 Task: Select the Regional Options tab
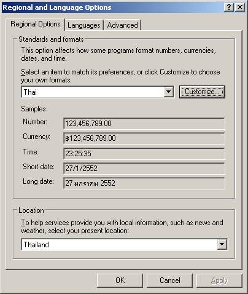point(36,24)
